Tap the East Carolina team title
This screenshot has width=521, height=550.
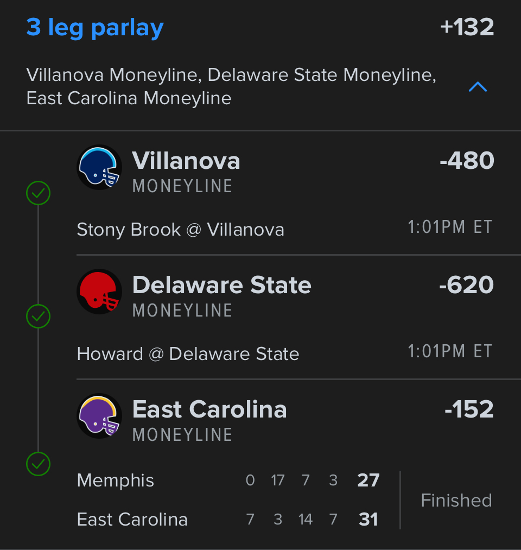pyautogui.click(x=209, y=409)
